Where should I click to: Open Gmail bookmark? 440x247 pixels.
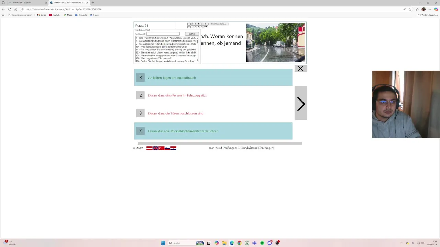[x=42, y=15]
